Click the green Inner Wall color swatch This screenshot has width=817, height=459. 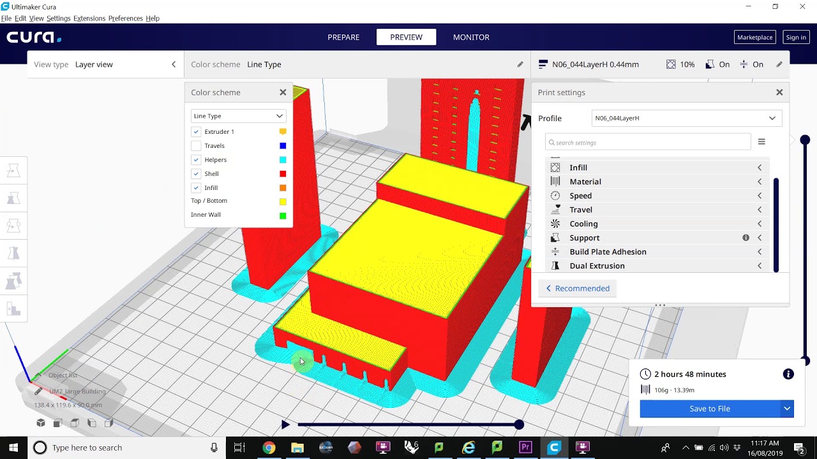point(283,215)
